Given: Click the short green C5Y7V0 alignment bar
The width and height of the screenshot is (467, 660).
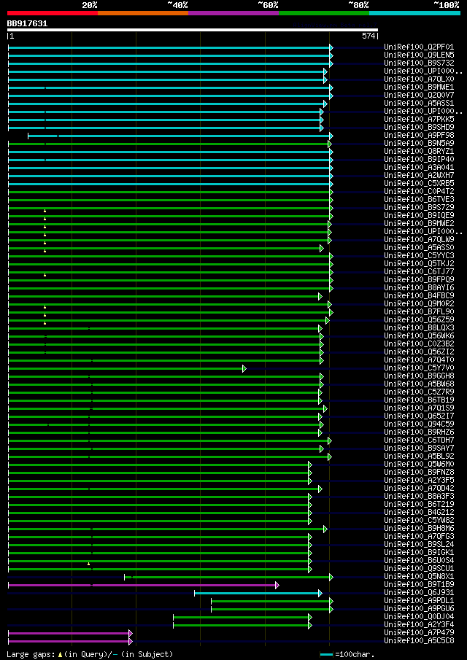Looking at the screenshot, I should 126,369.
